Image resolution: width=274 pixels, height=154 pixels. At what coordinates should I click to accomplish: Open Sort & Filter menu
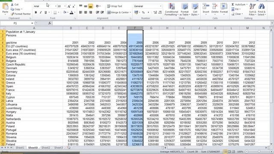tap(253, 9)
